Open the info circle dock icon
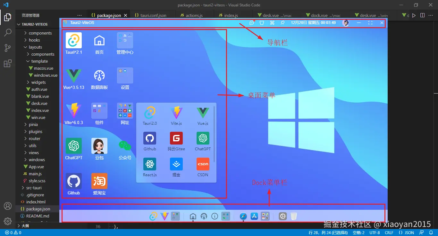The width and height of the screenshot is (438, 236). coord(215,216)
